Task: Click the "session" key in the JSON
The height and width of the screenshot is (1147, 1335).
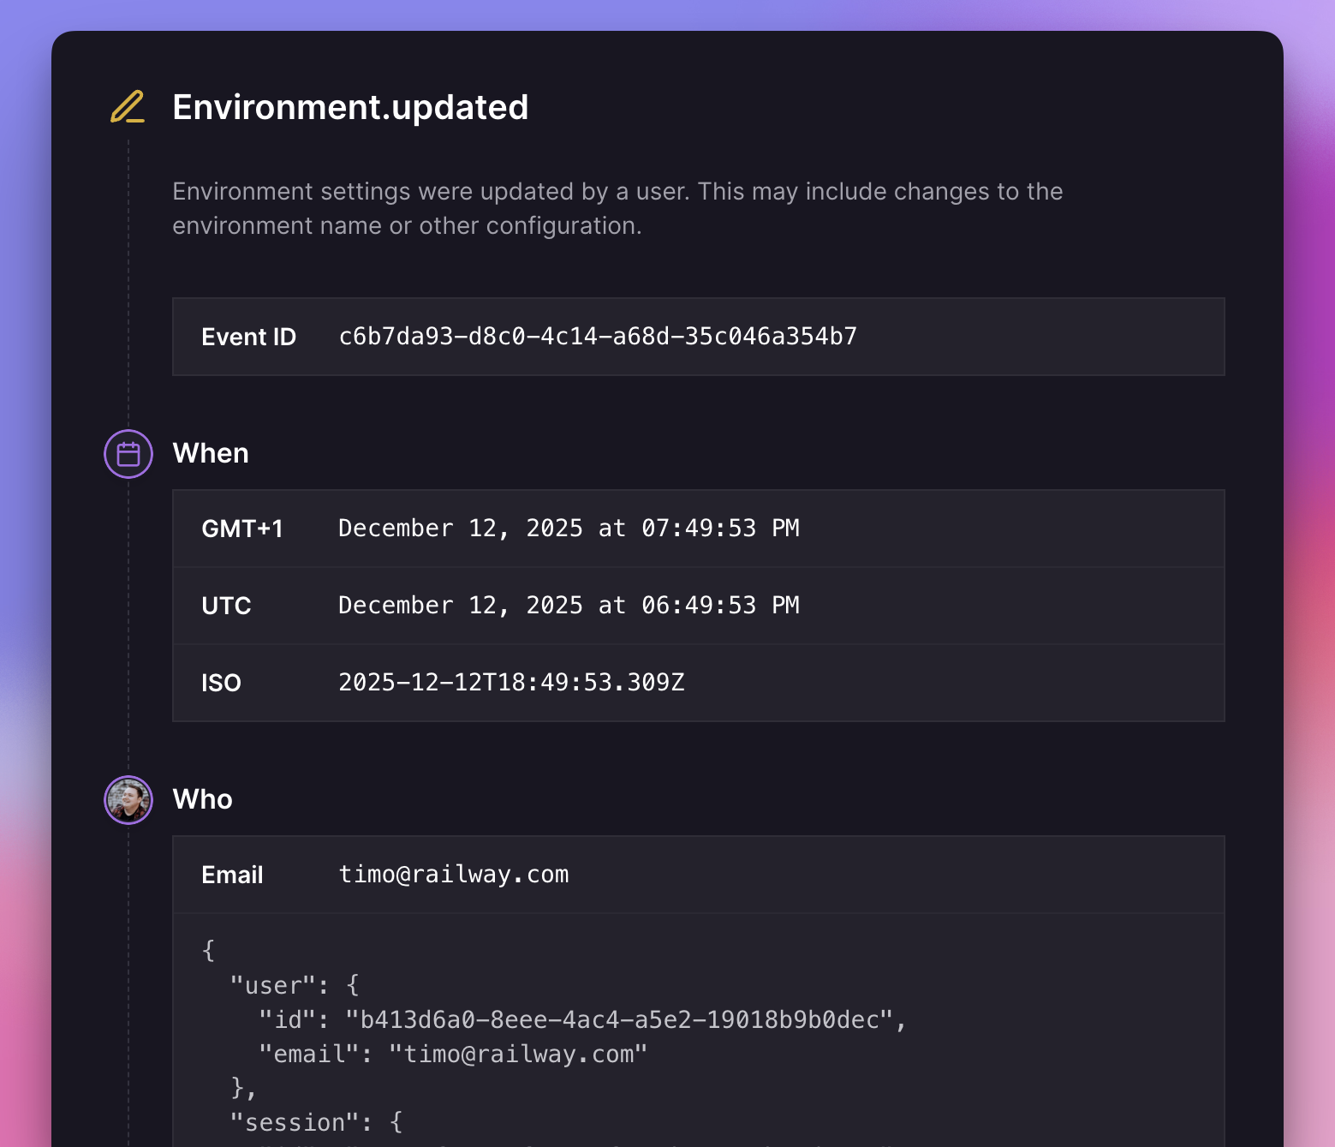Action: point(295,1123)
